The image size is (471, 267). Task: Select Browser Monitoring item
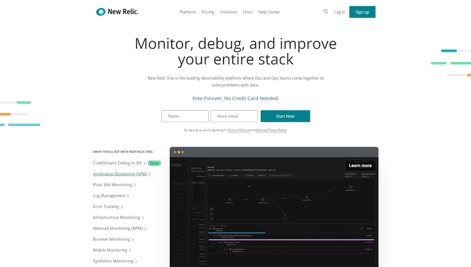111,239
